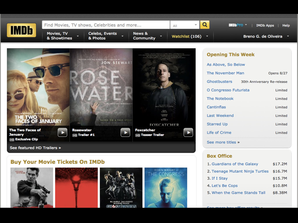Open Ghostbusters in Opening This Week
This screenshot has width=298, height=223.
coord(219,82)
